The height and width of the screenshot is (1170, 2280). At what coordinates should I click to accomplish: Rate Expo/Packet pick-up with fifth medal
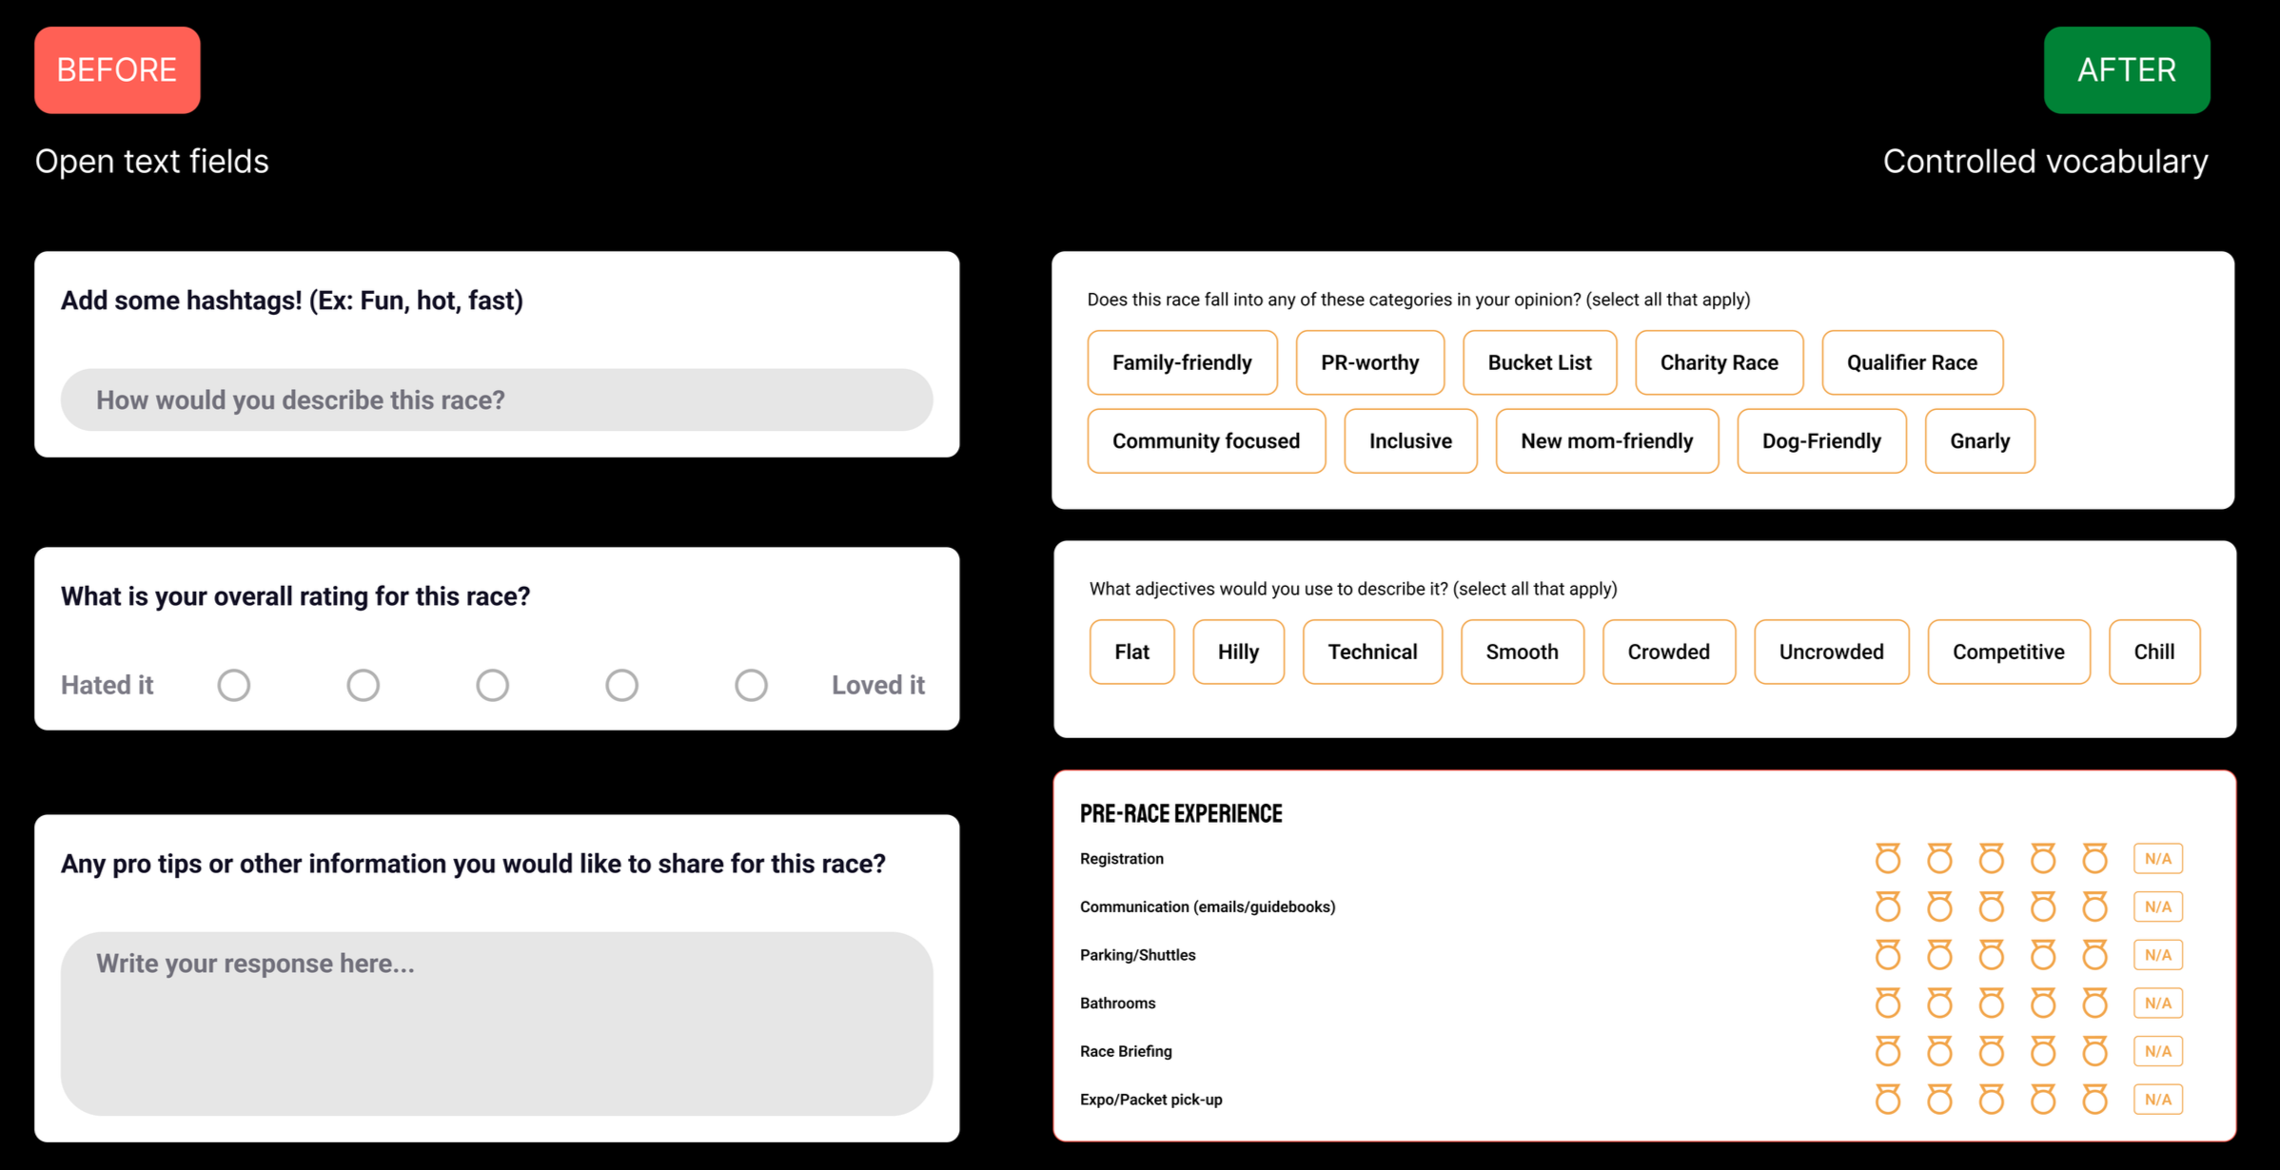click(2094, 1100)
